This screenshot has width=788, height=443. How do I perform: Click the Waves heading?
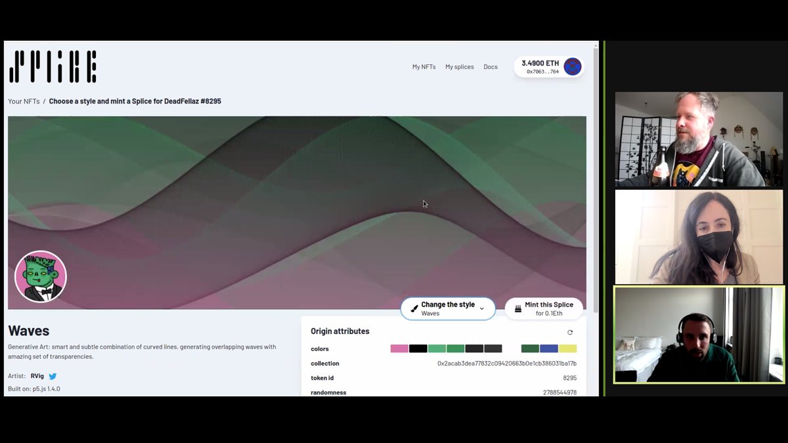(29, 331)
